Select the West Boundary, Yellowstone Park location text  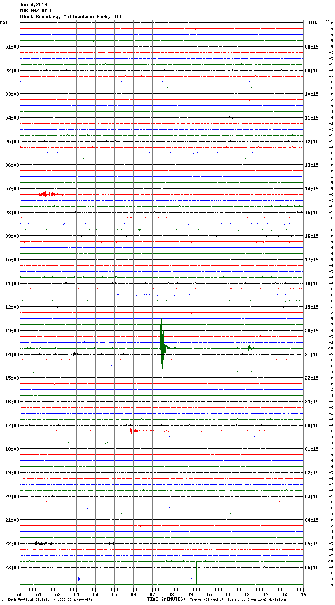coord(71,17)
